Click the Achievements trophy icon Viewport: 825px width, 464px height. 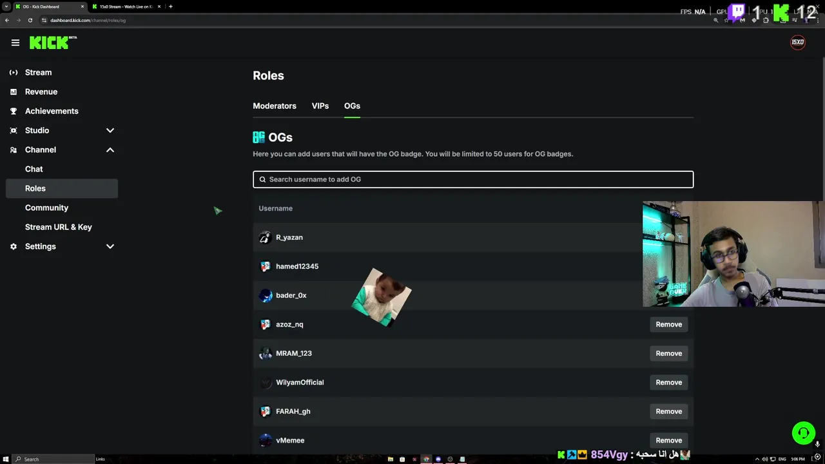click(x=14, y=111)
